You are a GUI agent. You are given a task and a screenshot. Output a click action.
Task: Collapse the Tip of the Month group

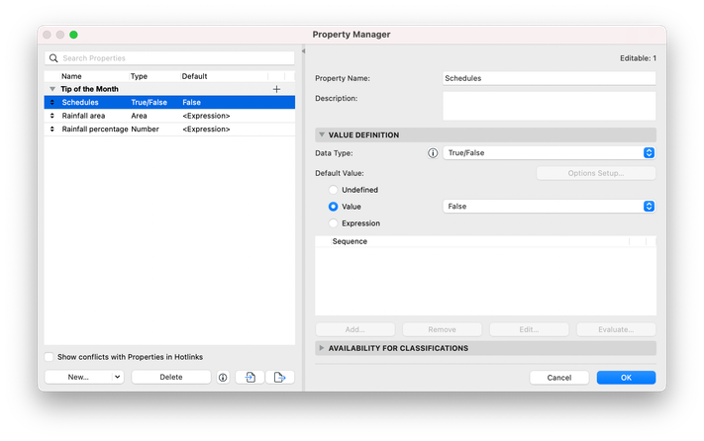point(52,89)
